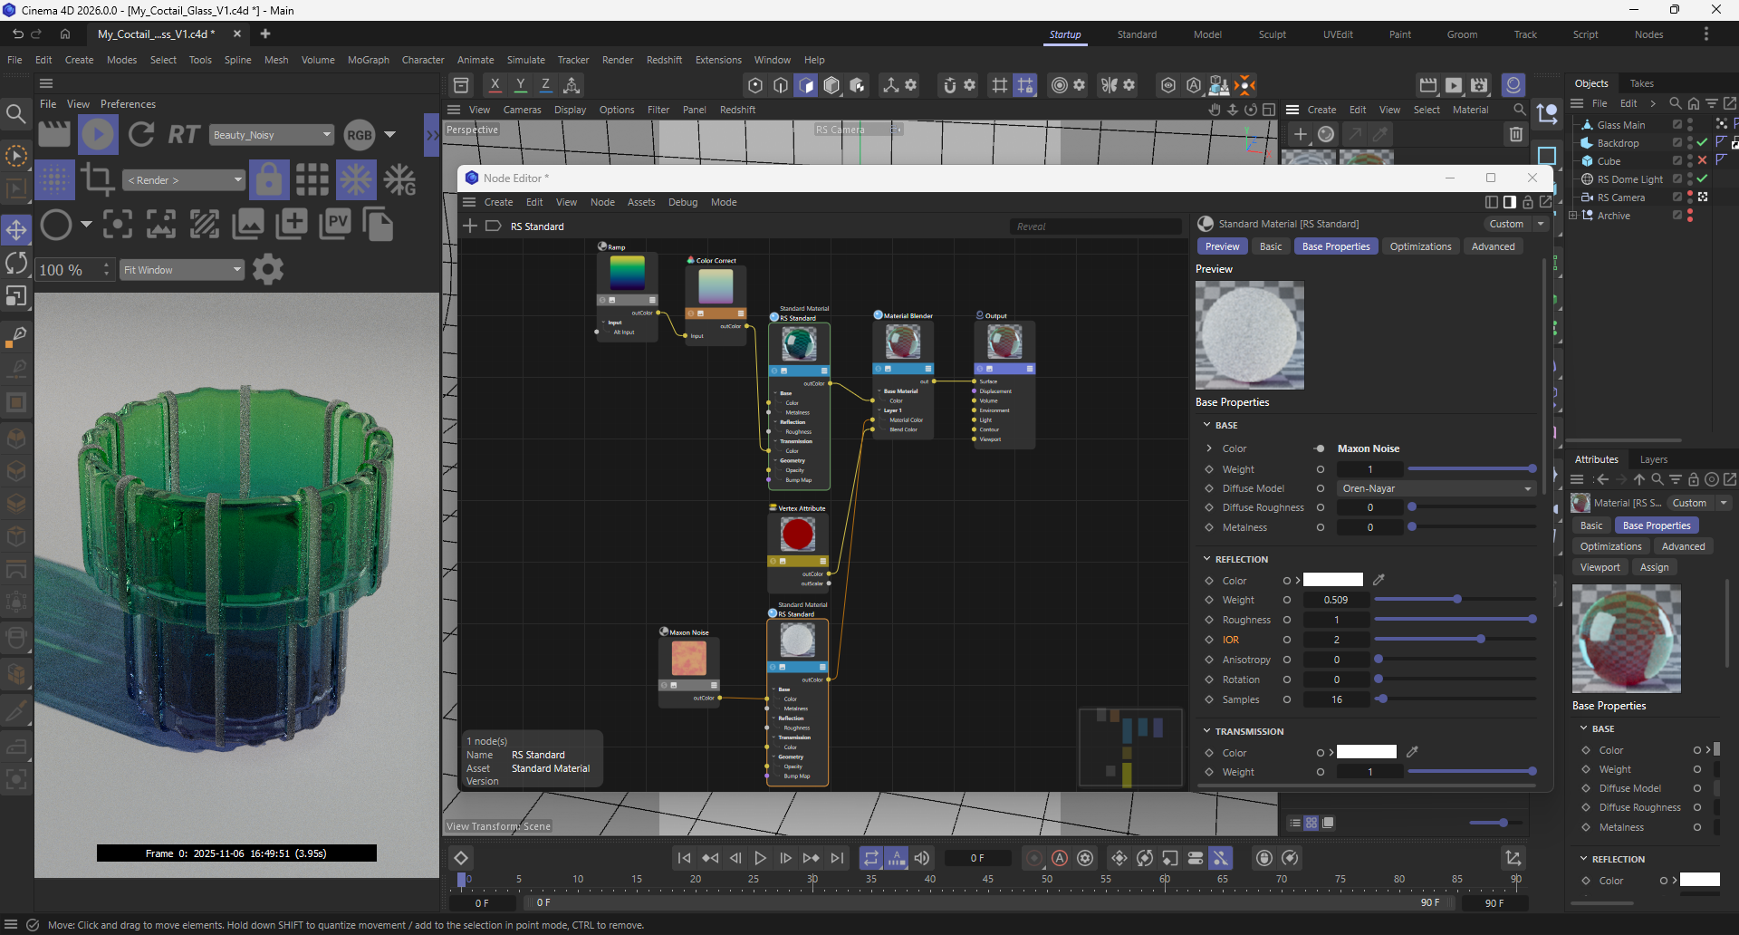
Task: Open the < Render > camera dropdown
Action: tap(185, 179)
